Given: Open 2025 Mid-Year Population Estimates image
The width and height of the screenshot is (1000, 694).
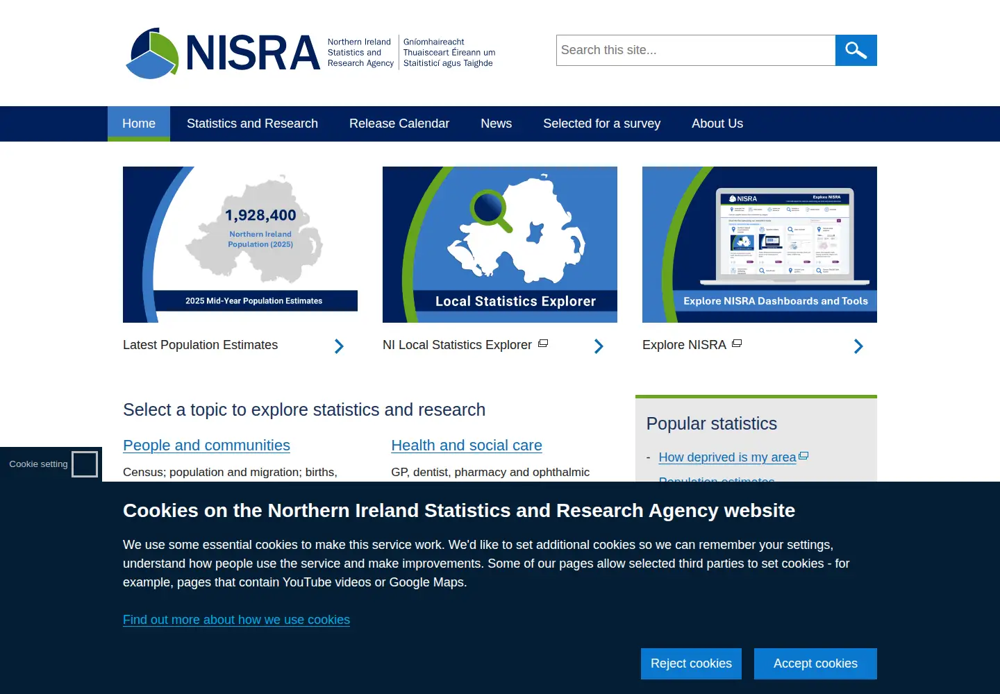Looking at the screenshot, I should (240, 244).
